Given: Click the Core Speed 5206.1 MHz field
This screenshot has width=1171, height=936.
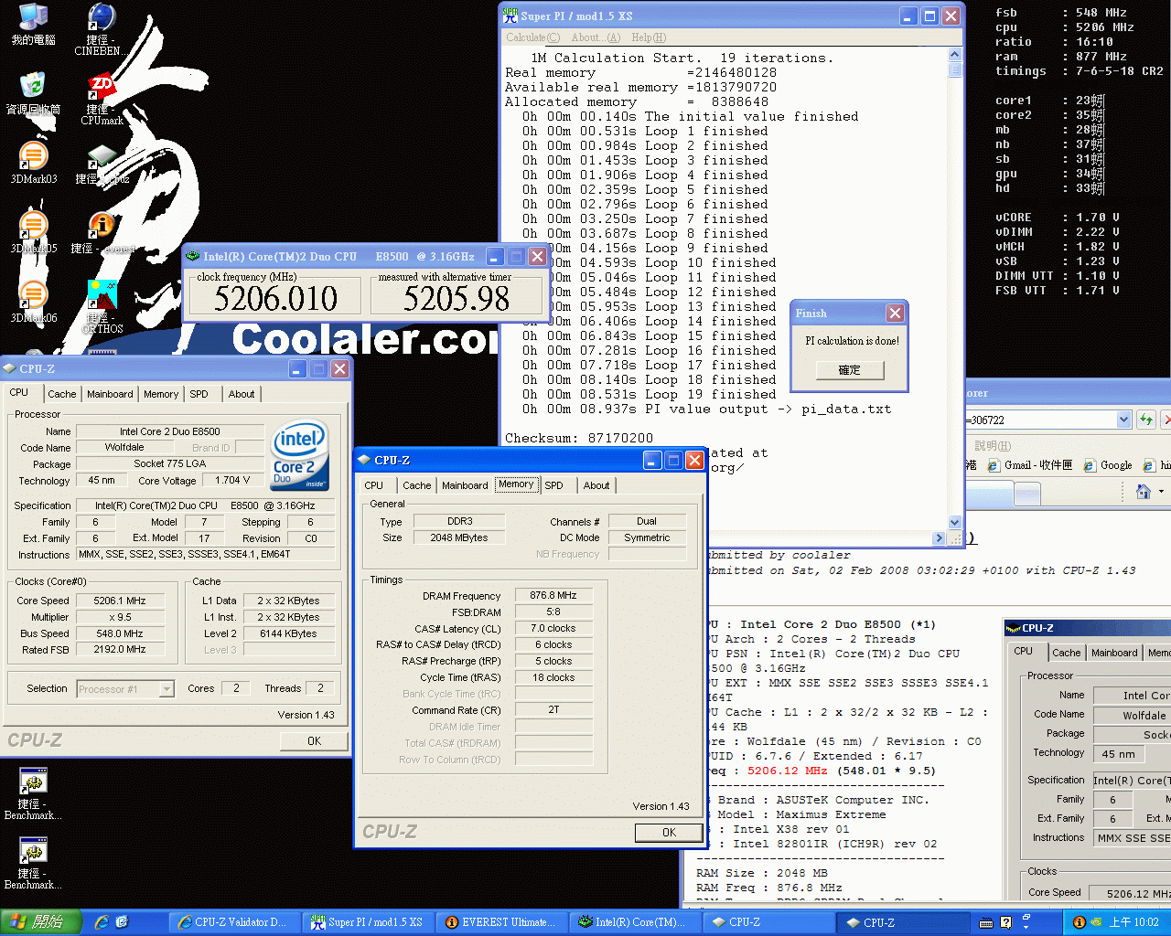Looking at the screenshot, I should pos(120,601).
